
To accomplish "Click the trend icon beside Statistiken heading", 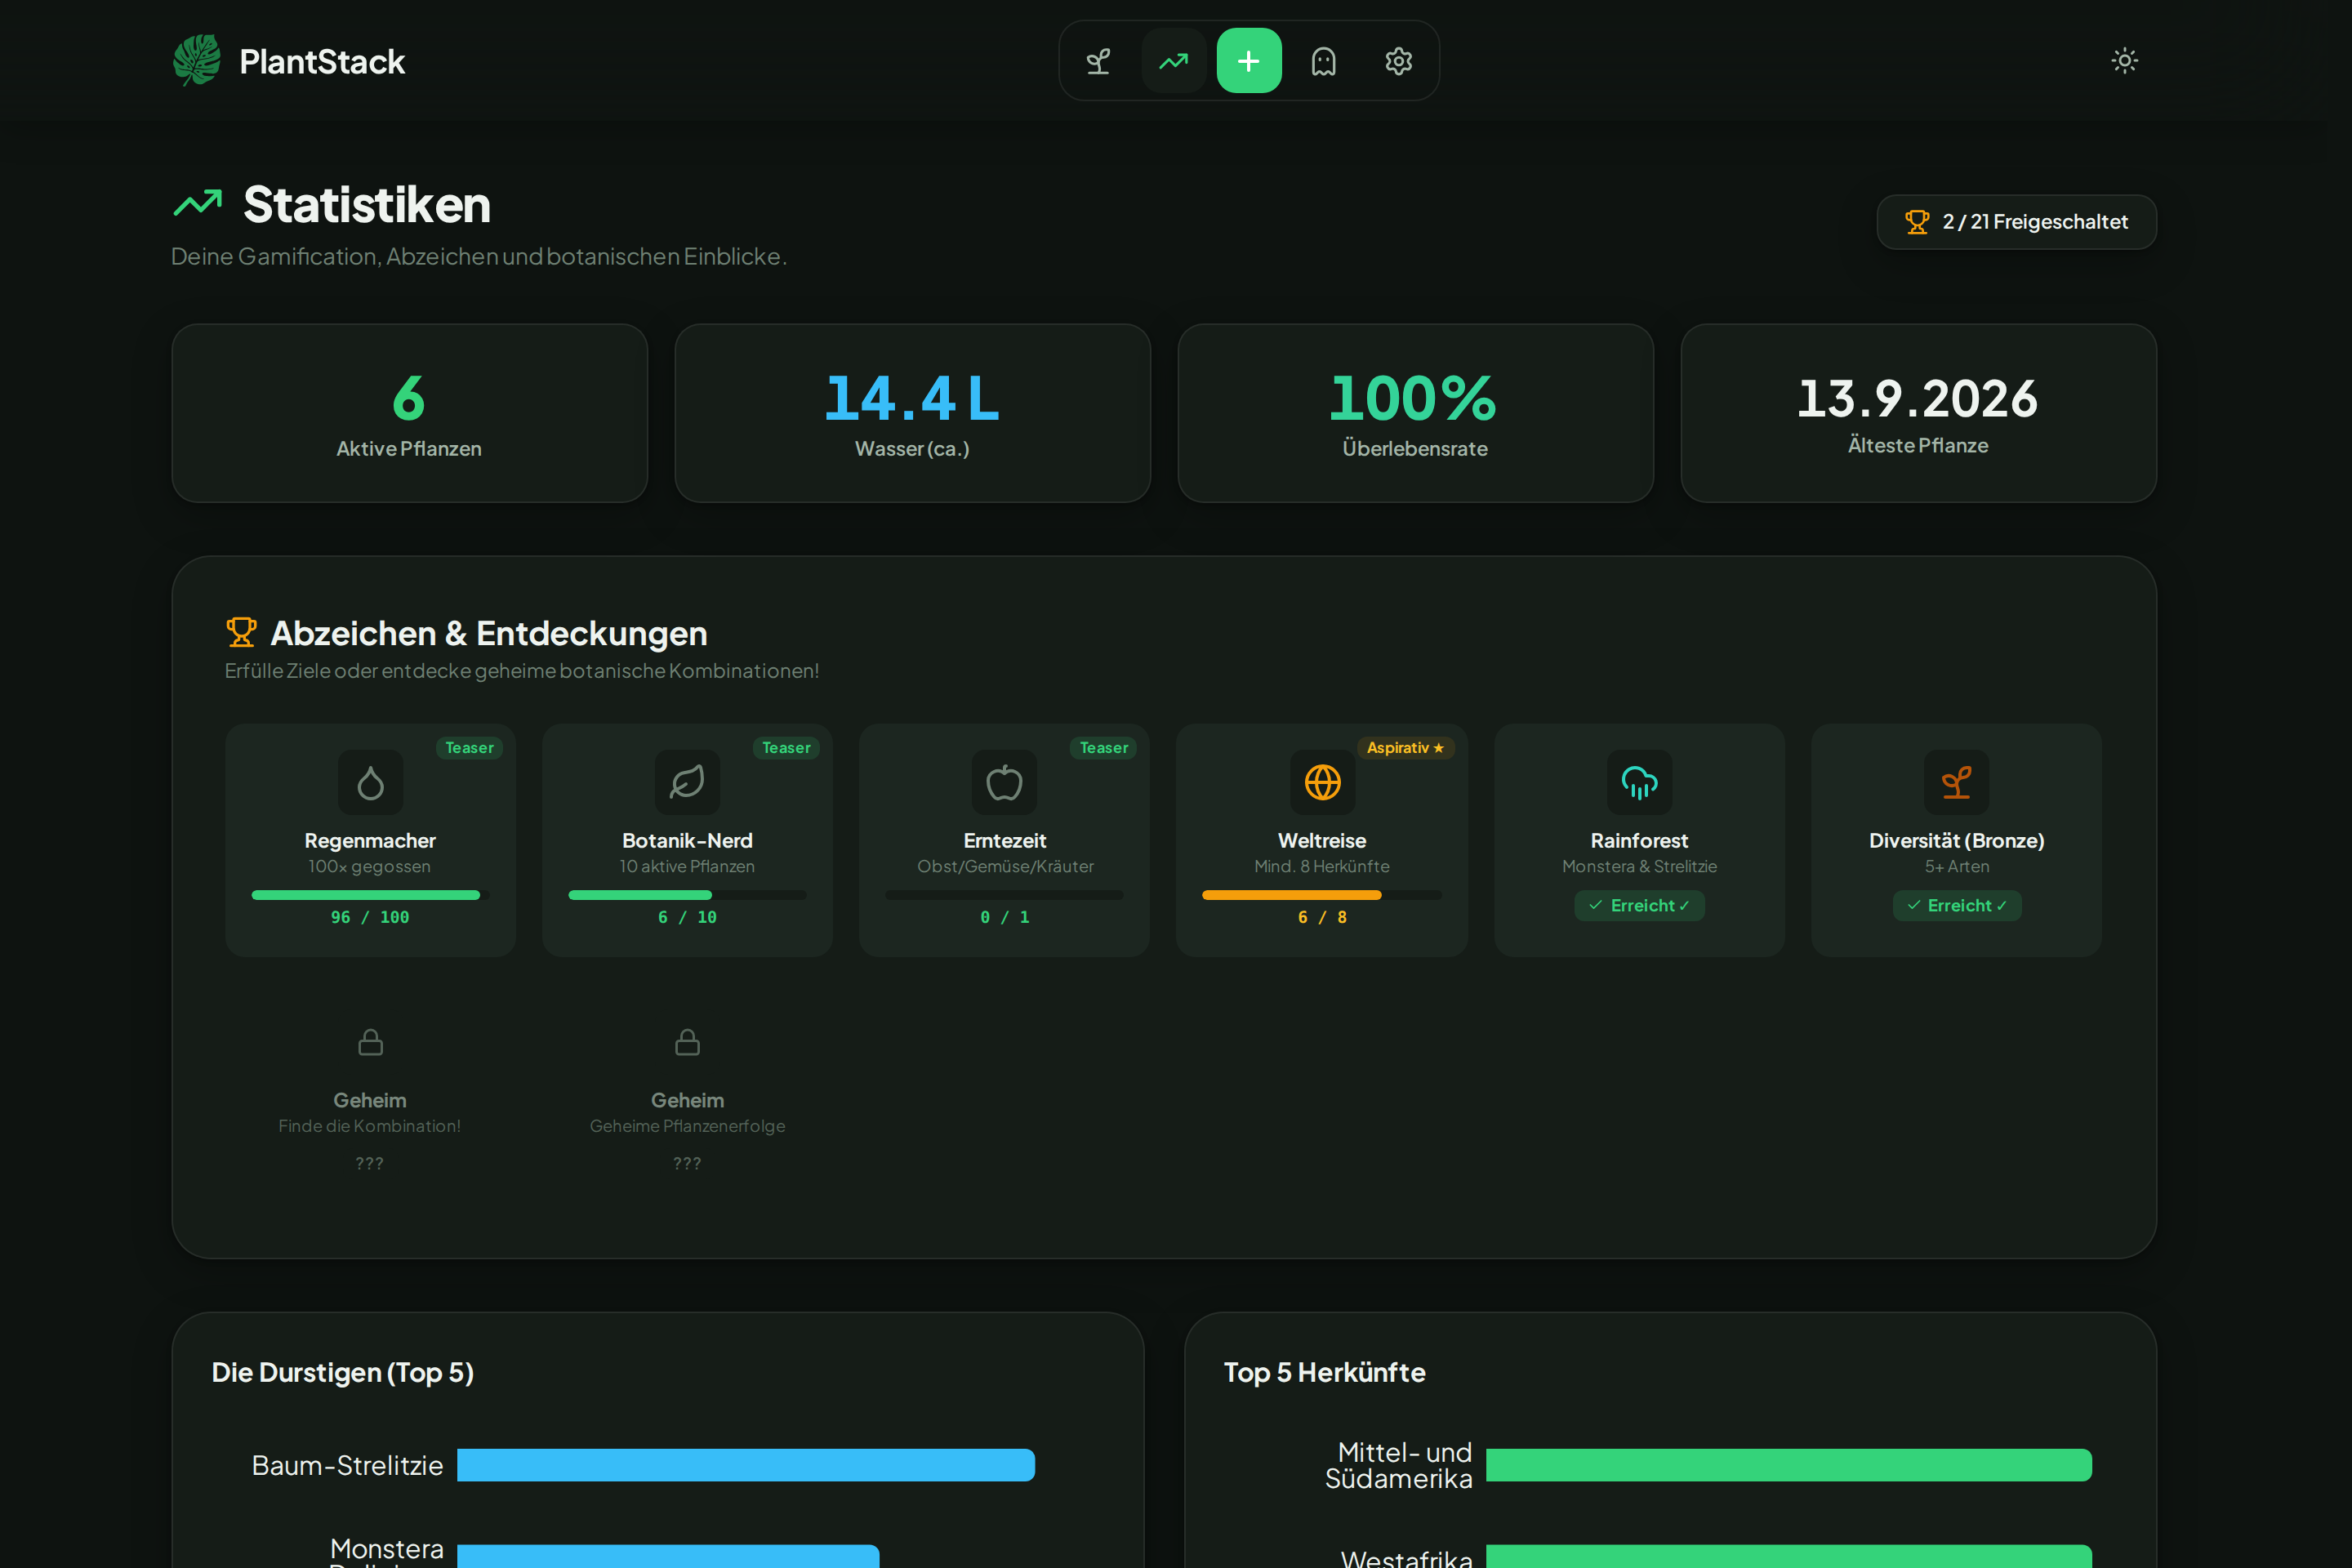I will click(x=198, y=204).
